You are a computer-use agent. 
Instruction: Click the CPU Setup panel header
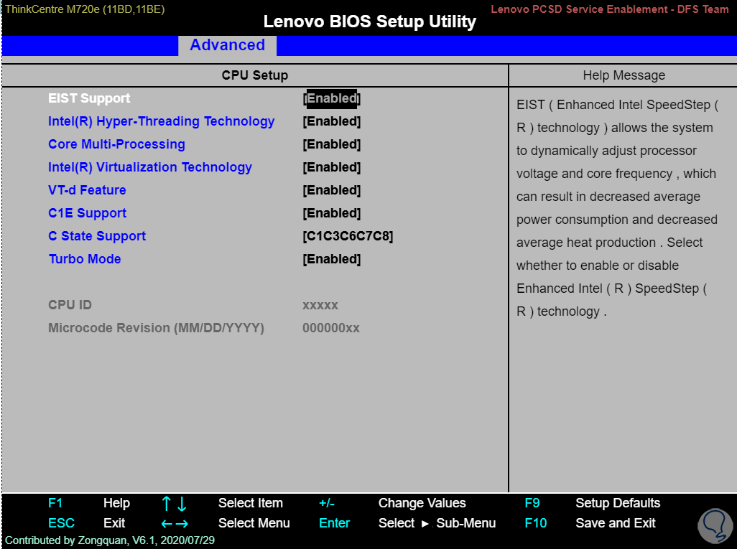(x=255, y=75)
